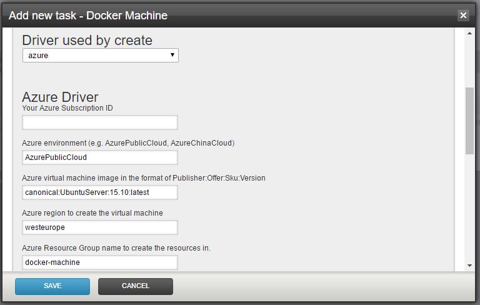Edit the canonical:UbuntuServer:15.10:latest image field

[x=100, y=192]
